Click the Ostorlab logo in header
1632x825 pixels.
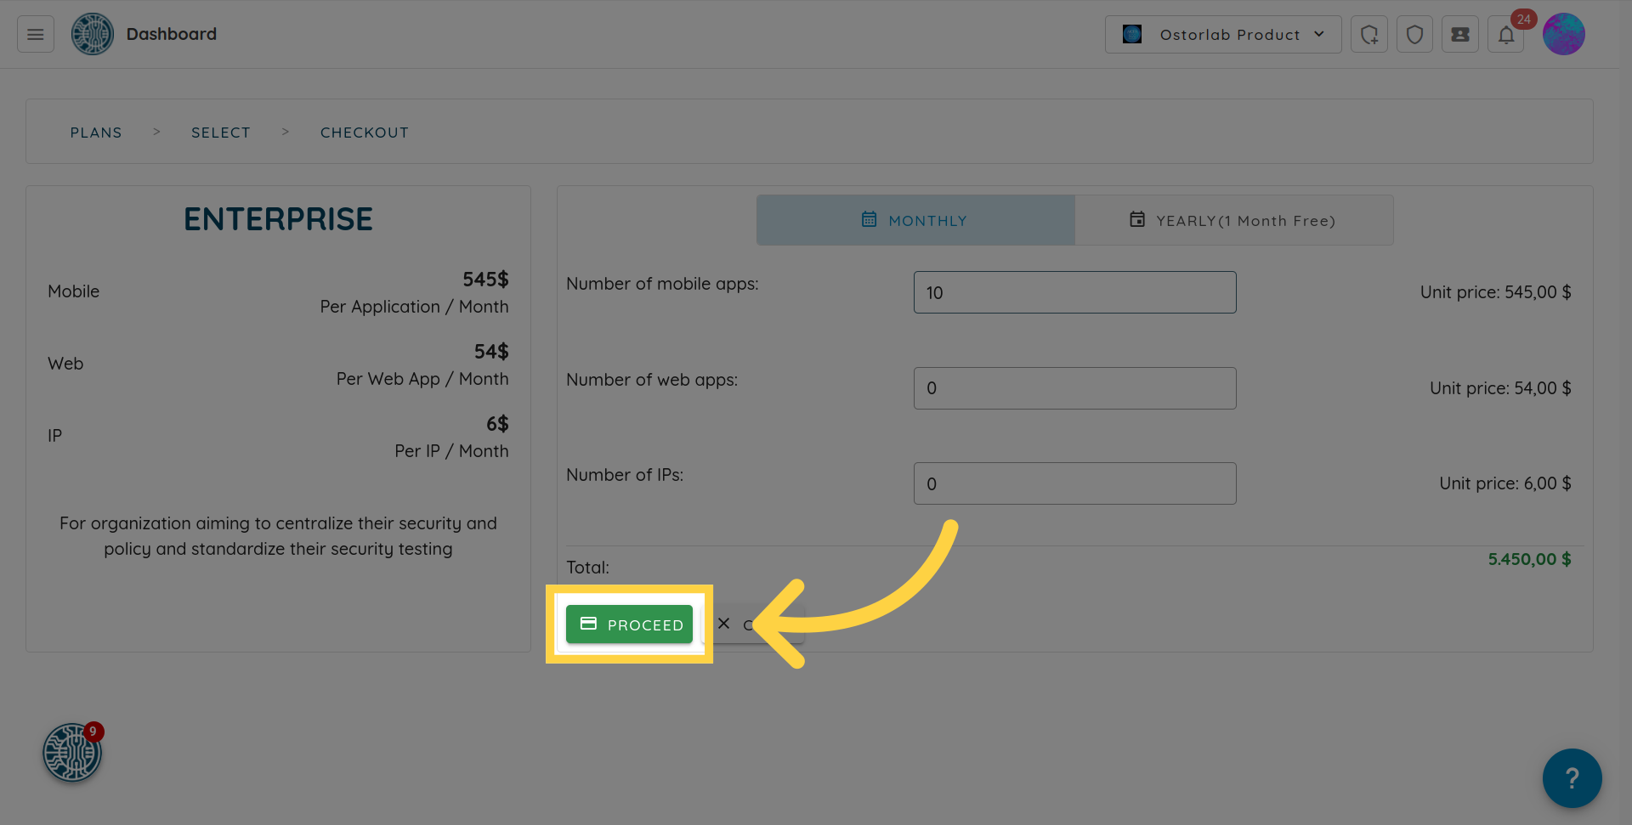(x=92, y=34)
